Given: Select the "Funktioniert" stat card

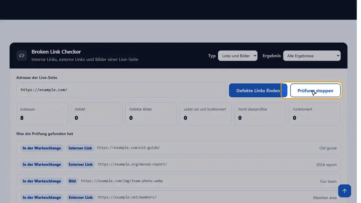Looking at the screenshot, I should point(314,114).
